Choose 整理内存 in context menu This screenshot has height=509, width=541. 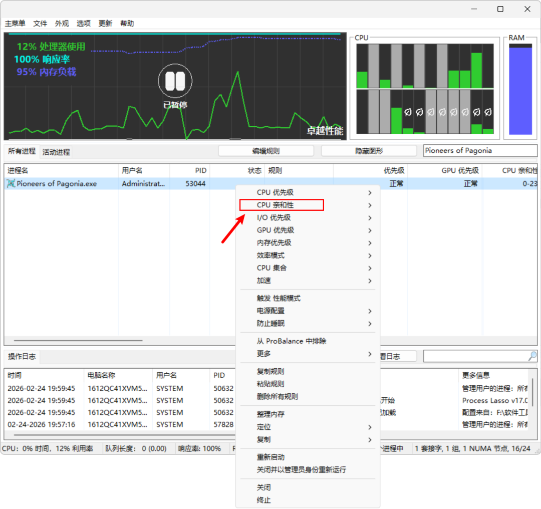[x=308, y=414]
